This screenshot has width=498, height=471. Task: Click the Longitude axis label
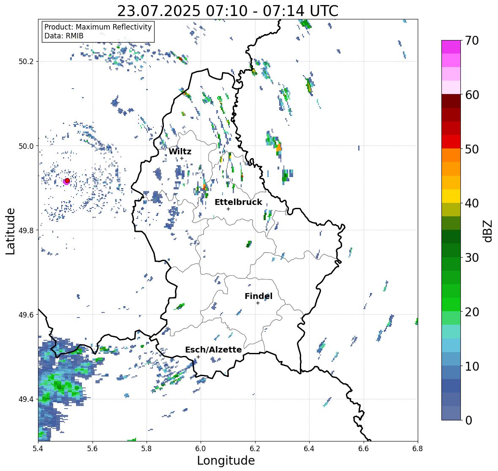click(x=226, y=460)
